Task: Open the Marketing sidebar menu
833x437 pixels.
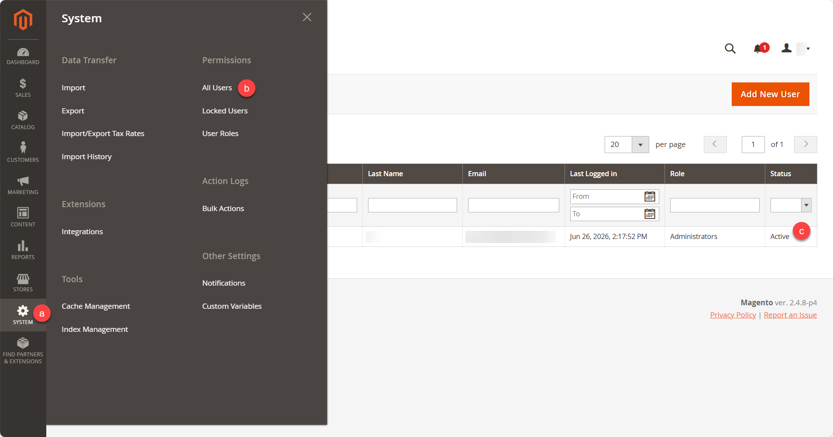Action: 23,185
